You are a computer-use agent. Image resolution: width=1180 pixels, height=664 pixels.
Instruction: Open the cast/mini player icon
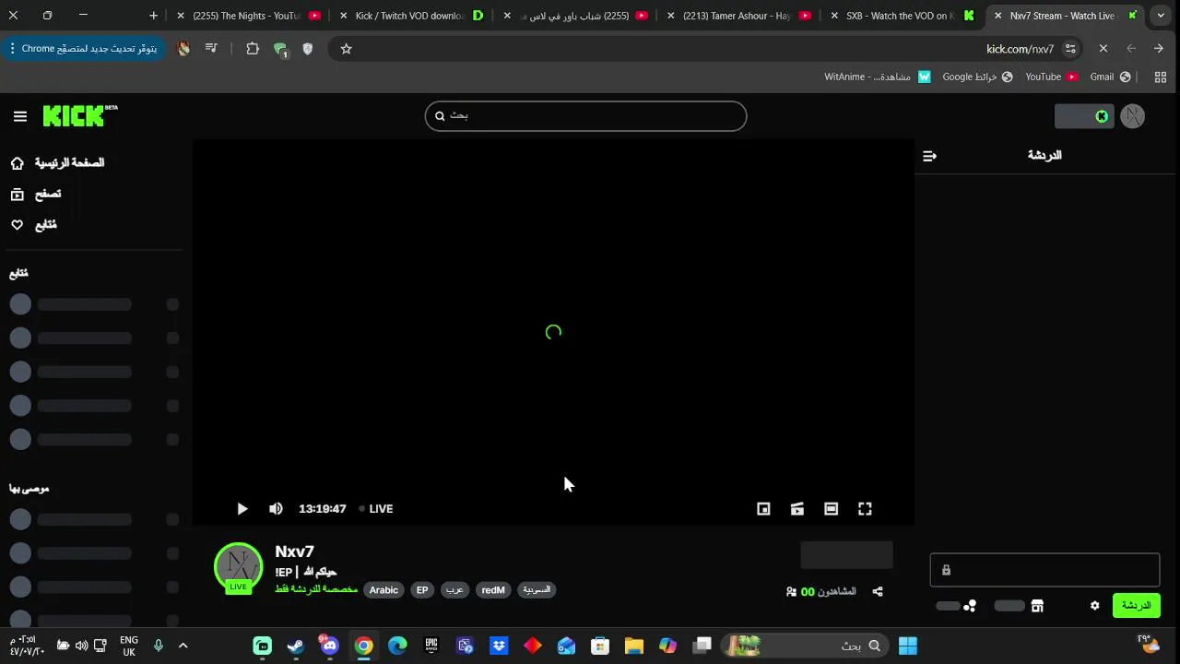797,509
